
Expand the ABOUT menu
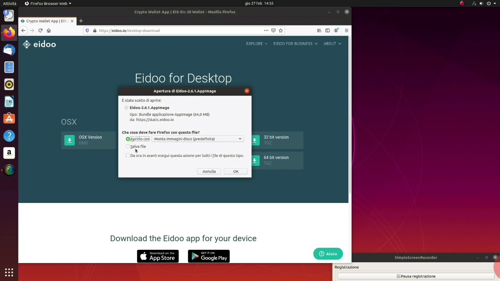(x=332, y=44)
